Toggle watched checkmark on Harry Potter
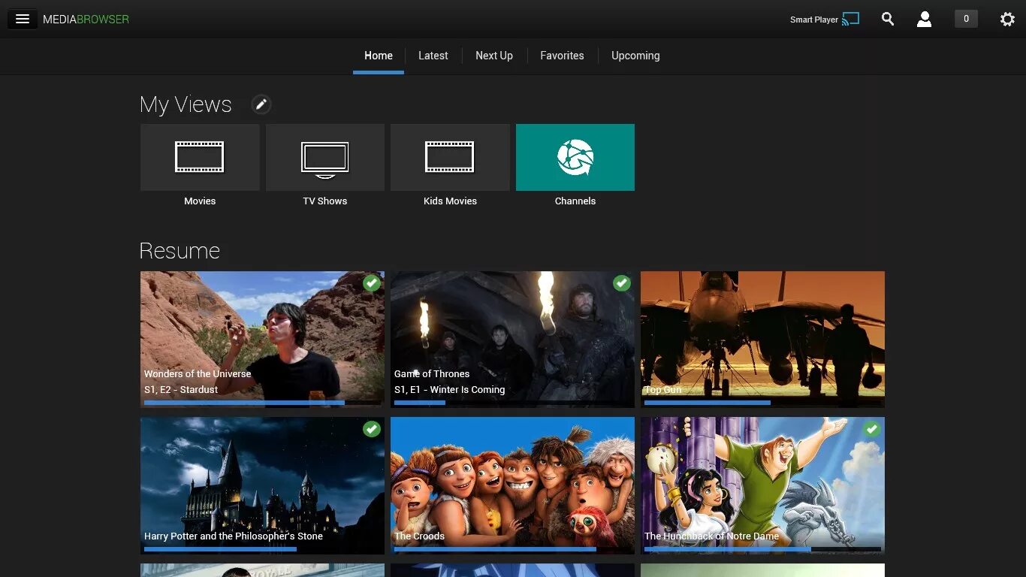1026x577 pixels. (x=372, y=429)
